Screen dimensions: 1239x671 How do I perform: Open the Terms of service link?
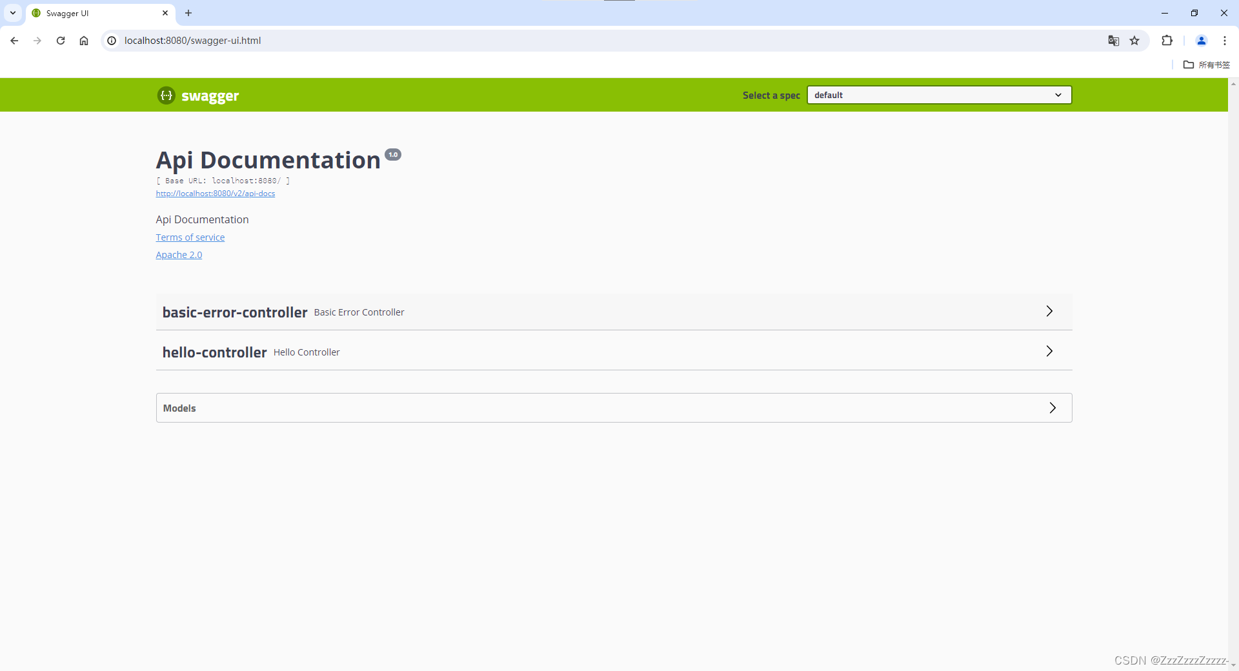190,237
